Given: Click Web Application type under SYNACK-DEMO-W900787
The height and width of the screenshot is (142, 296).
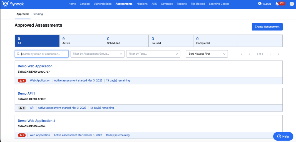Looking at the screenshot, I should [40, 81].
